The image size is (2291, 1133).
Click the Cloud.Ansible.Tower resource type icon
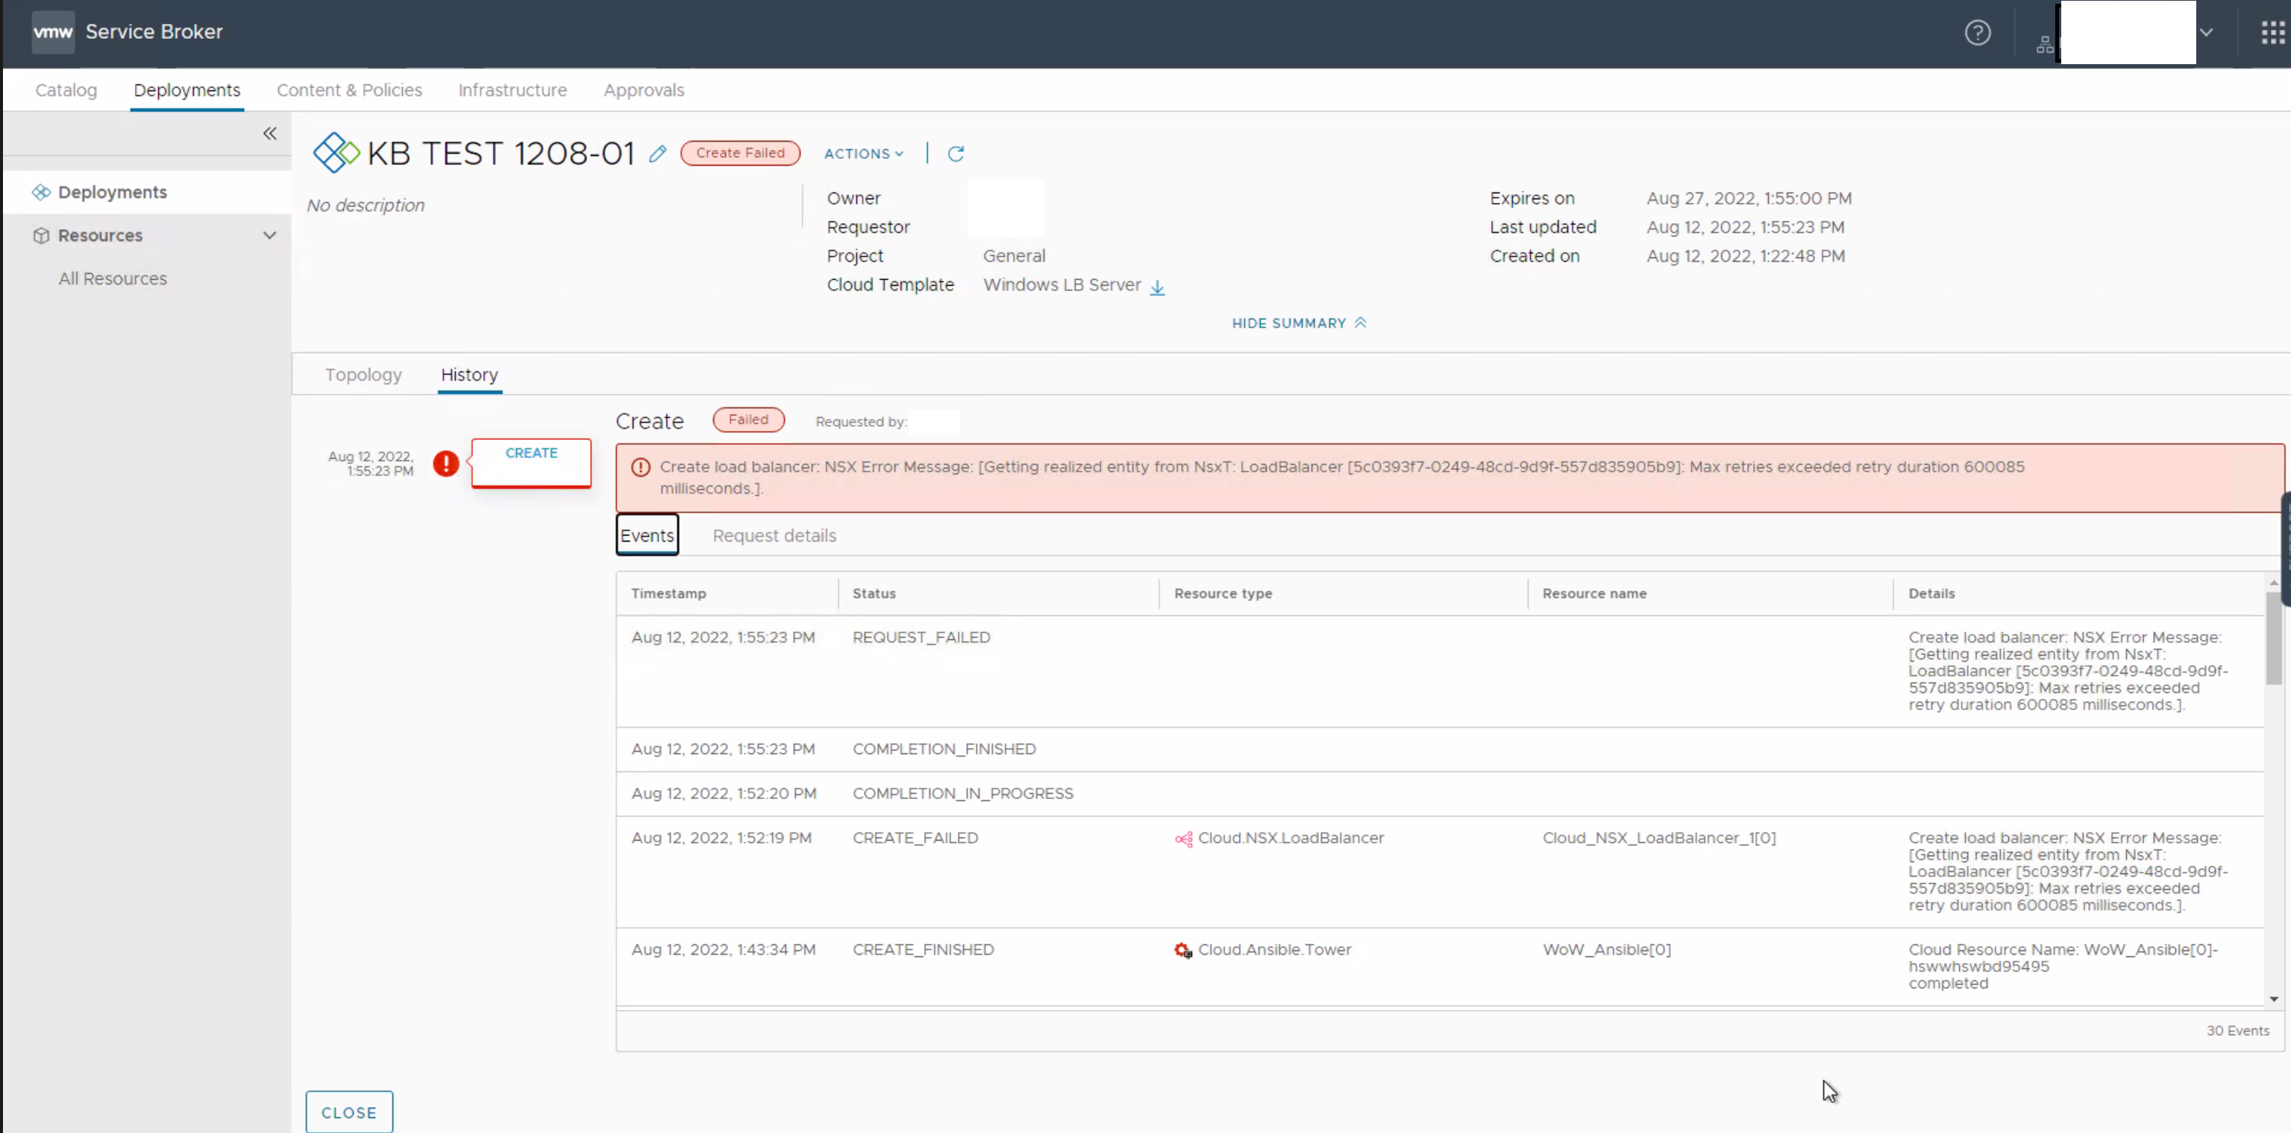tap(1183, 951)
